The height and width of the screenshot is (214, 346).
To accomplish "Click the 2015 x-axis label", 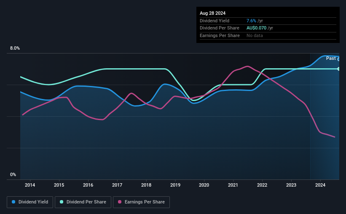I will (x=59, y=185).
